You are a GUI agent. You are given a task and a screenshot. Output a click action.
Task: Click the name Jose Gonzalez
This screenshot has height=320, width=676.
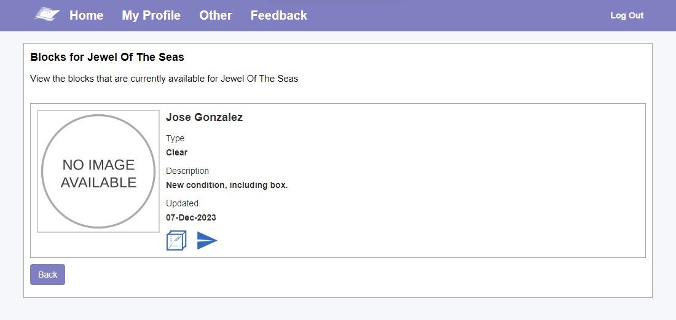pyautogui.click(x=205, y=117)
